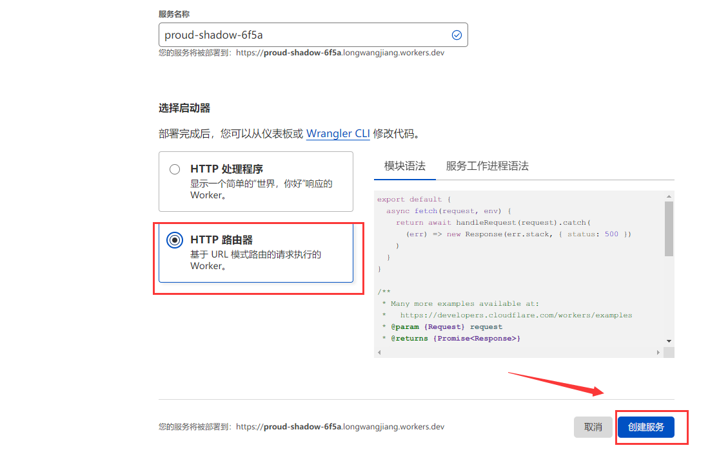The width and height of the screenshot is (719, 450).
Task: Open the 服务工作进程语法 tab
Action: click(487, 166)
